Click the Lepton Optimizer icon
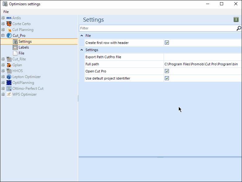Screen dimensions: 242x182 [x=9, y=77]
